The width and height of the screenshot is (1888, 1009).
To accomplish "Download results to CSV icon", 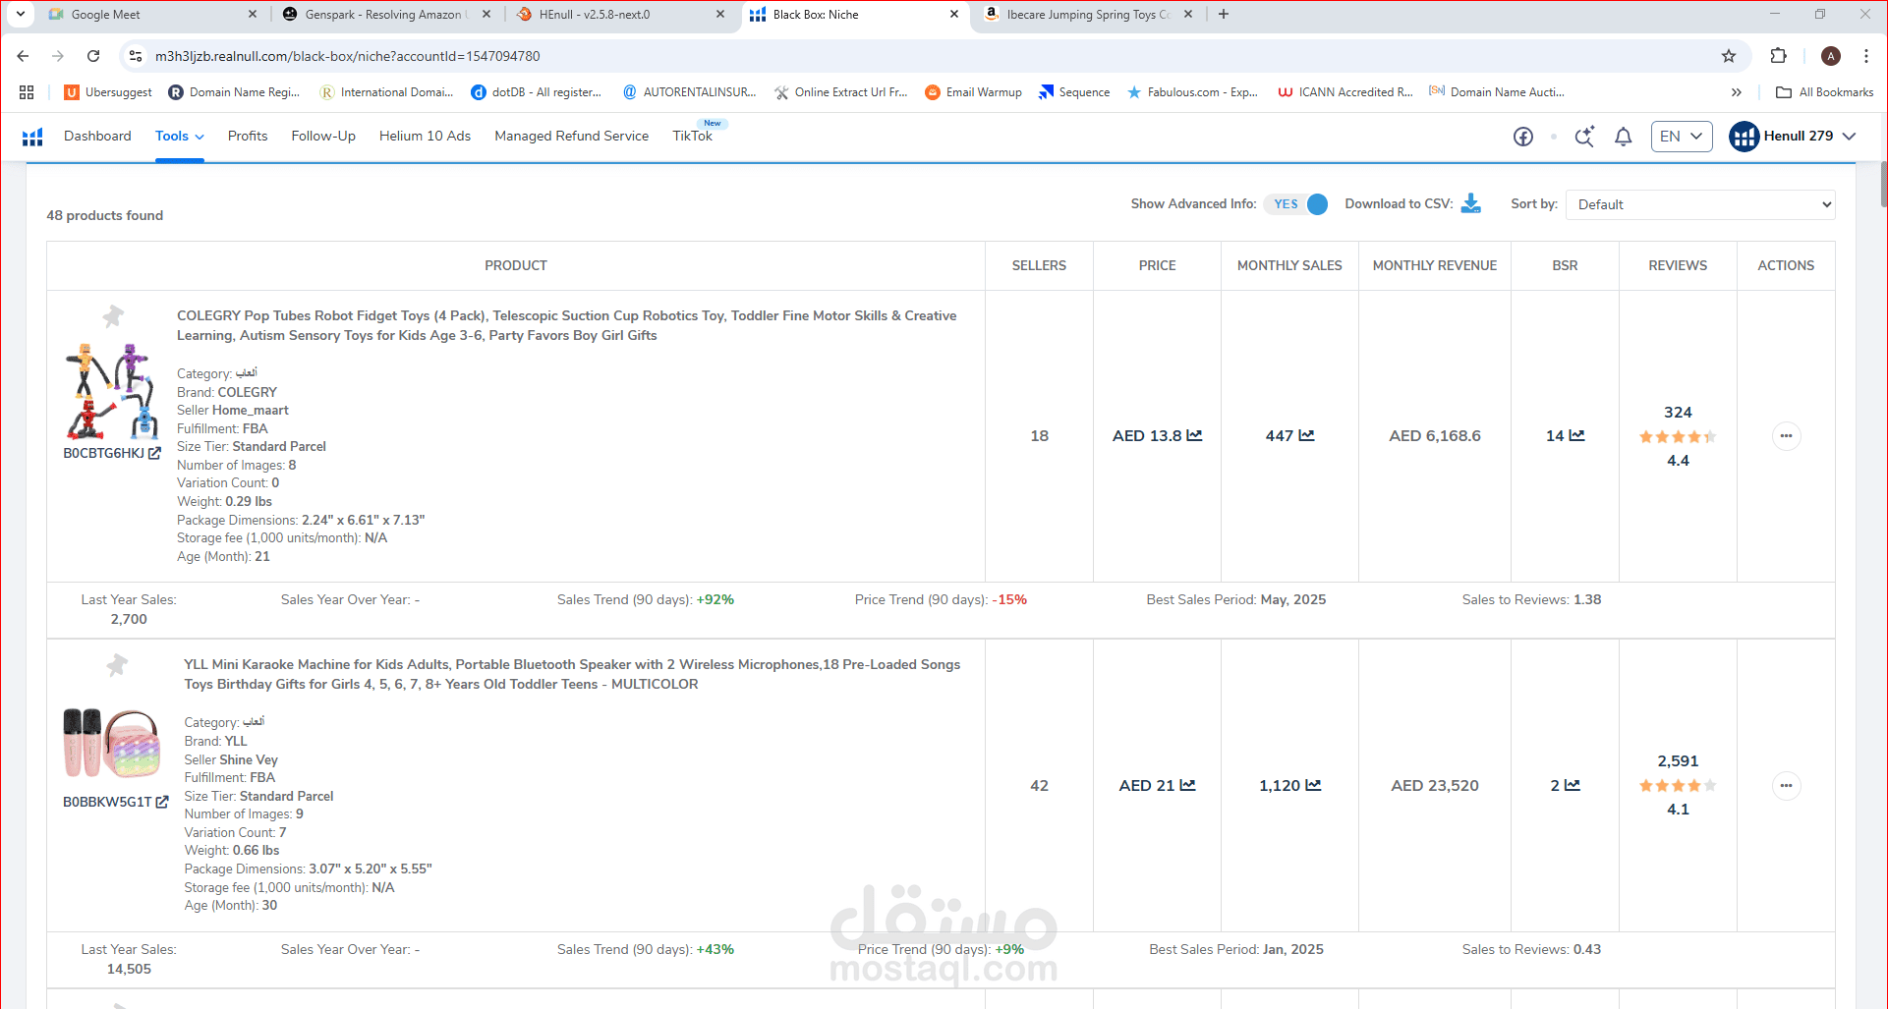I will pos(1471,203).
